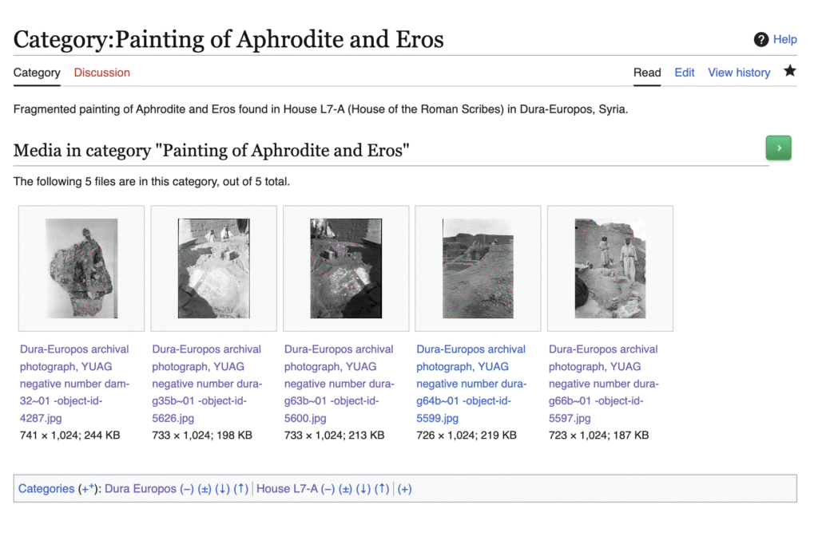The image size is (818, 552).
Task: Open the dura-g64b~01 file link
Action: (x=471, y=383)
